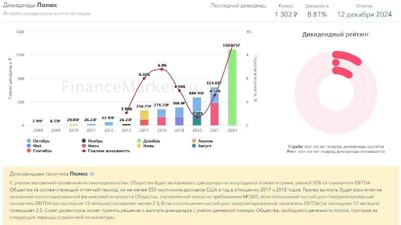The width and height of the screenshot is (401, 225).
Task: Click the 4.98% yield point for 2019
Action: 179,90
